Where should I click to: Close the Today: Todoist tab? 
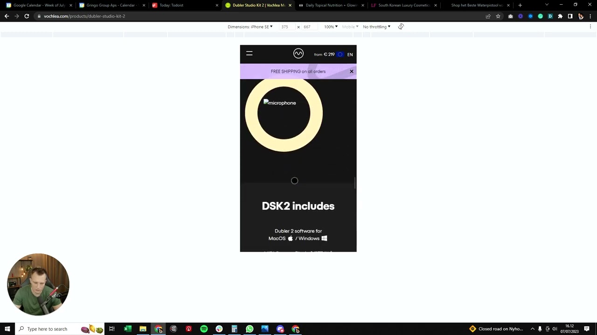[x=217, y=5]
